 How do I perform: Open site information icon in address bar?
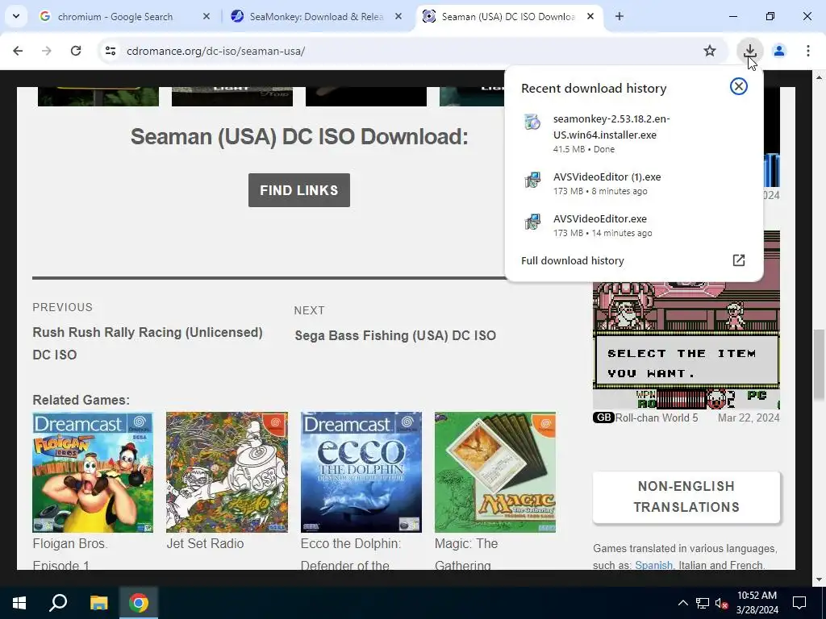point(111,51)
